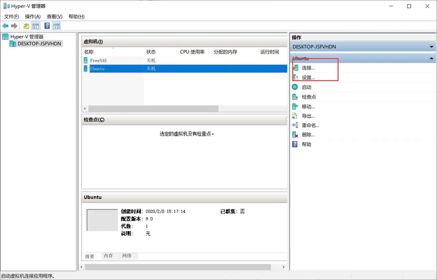This screenshot has height=280, width=437.
Task: Collapse the DESKTOP-JSFVHDN actions section arrow
Action: (x=432, y=47)
